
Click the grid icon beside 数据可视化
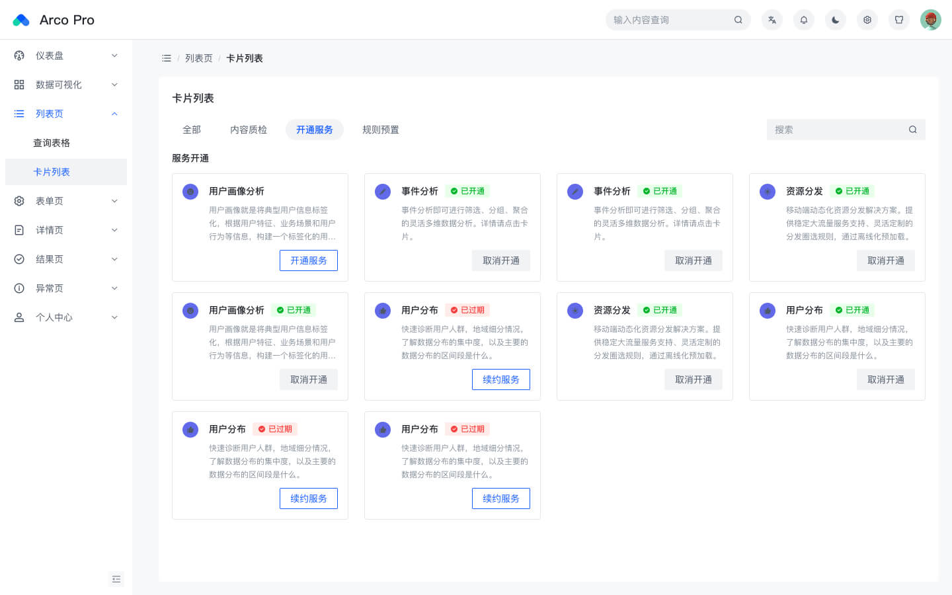pos(19,85)
